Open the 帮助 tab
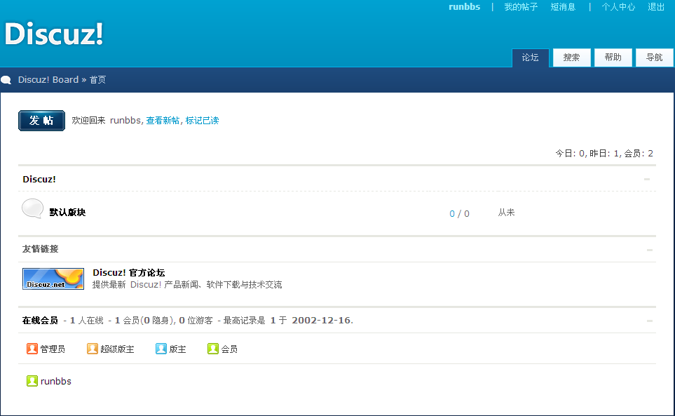The width and height of the screenshot is (675, 416). point(613,58)
